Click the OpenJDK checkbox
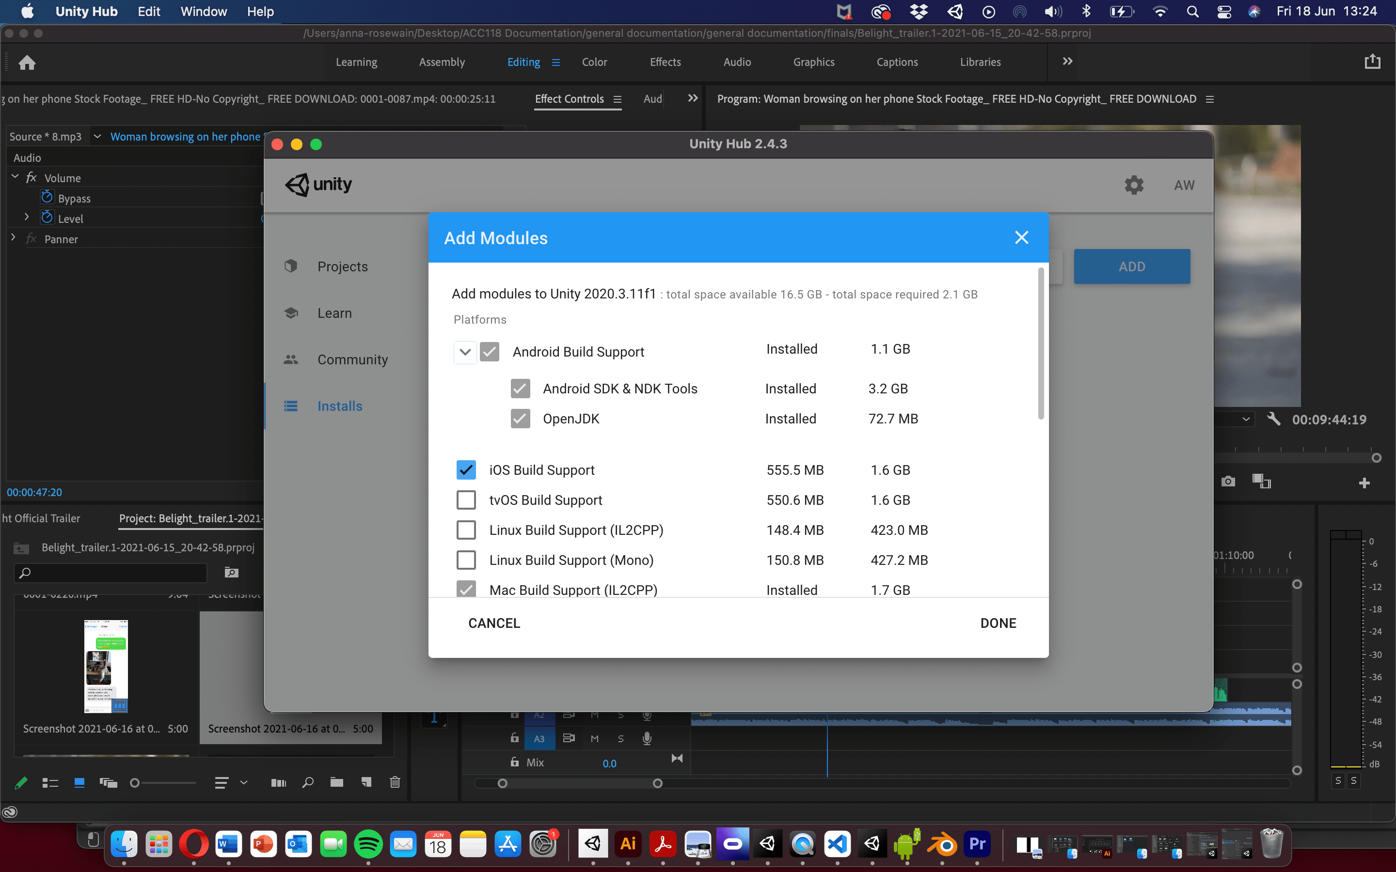Screen dimensions: 1396x872 coord(520,419)
